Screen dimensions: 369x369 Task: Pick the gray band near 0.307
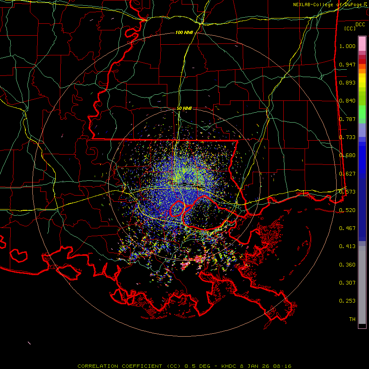pyautogui.click(x=362, y=285)
